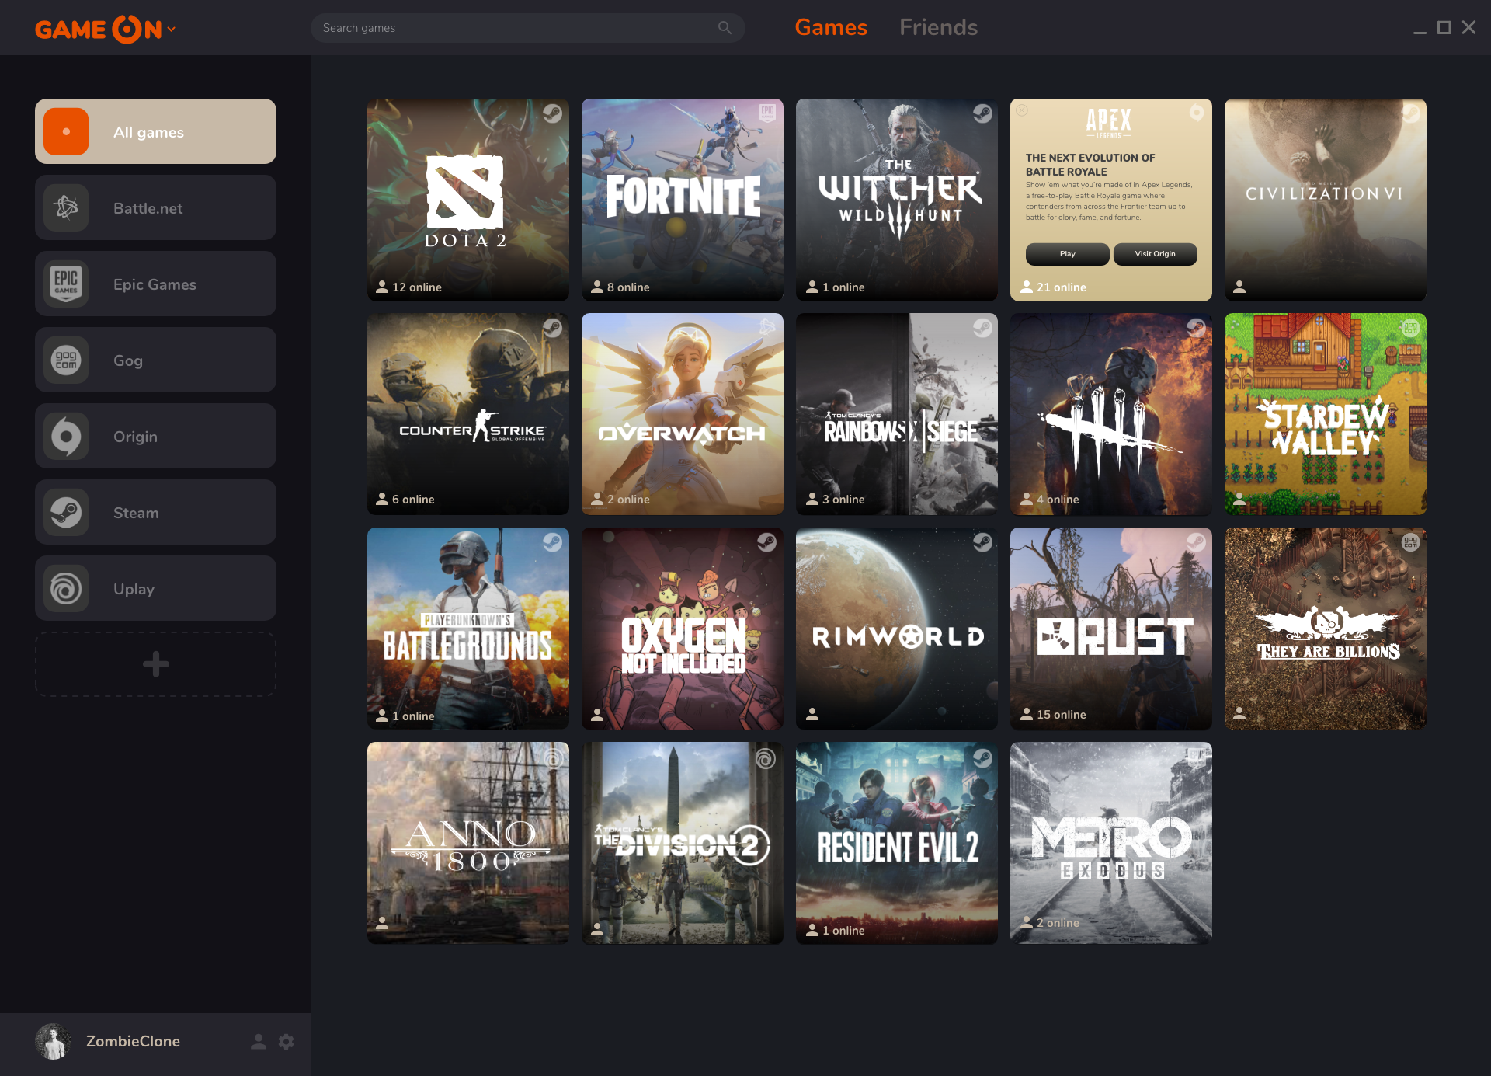Filter by Battle.net launcher
The width and height of the screenshot is (1491, 1076).
click(155, 207)
